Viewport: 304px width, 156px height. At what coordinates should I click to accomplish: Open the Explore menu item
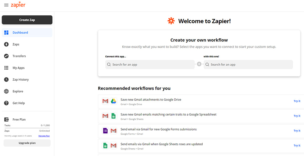click(x=27, y=91)
